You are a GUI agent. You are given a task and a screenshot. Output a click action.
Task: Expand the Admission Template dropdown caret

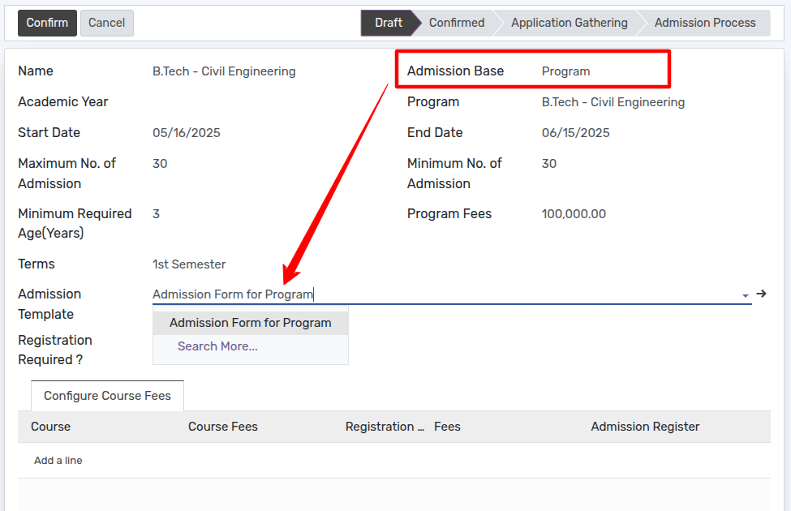pos(745,295)
